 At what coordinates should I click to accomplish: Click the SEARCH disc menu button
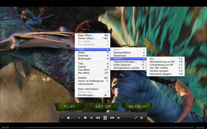(137, 107)
